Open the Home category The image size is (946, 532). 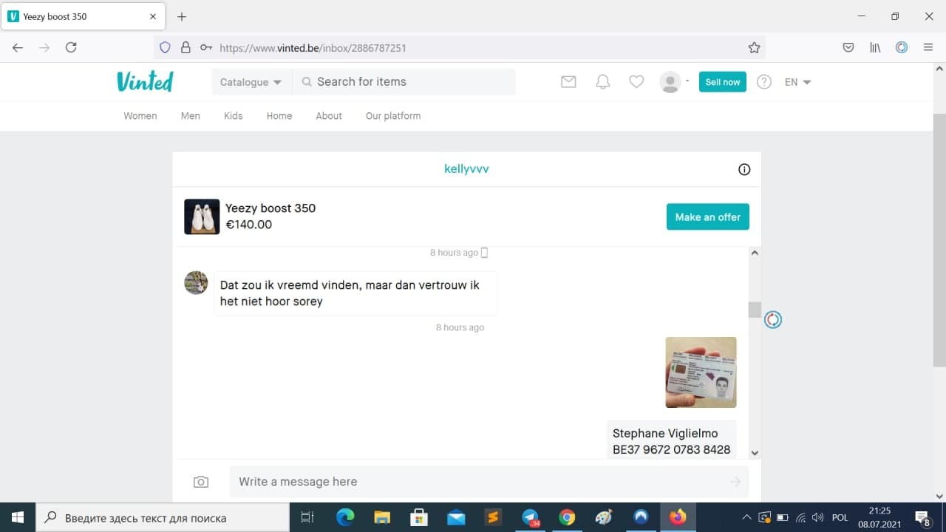pyautogui.click(x=279, y=116)
